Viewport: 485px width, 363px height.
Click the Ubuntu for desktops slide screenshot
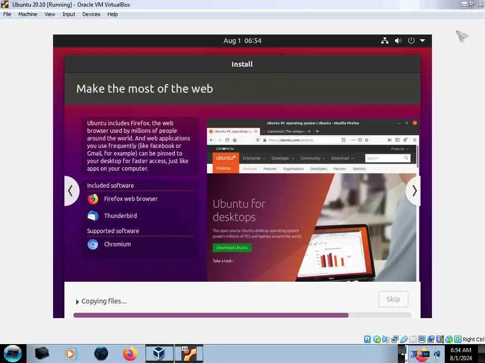[x=313, y=200]
